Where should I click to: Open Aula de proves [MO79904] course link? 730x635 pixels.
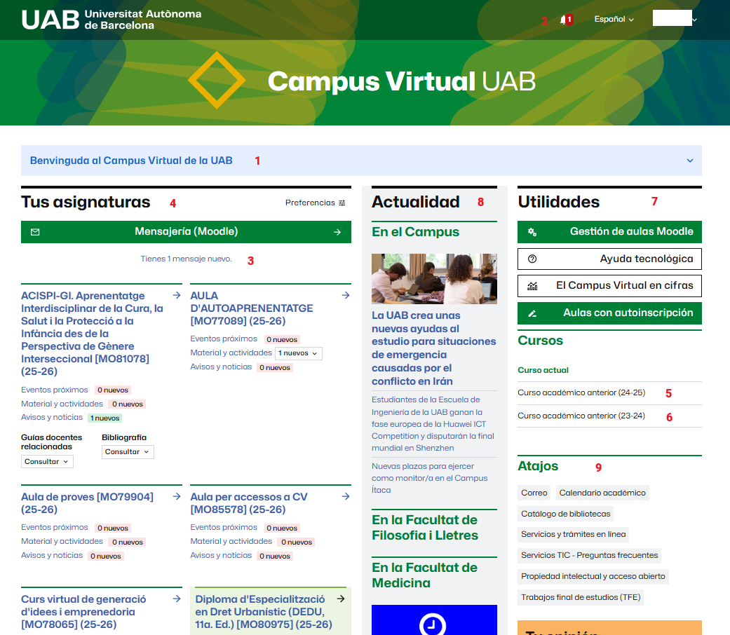87,503
